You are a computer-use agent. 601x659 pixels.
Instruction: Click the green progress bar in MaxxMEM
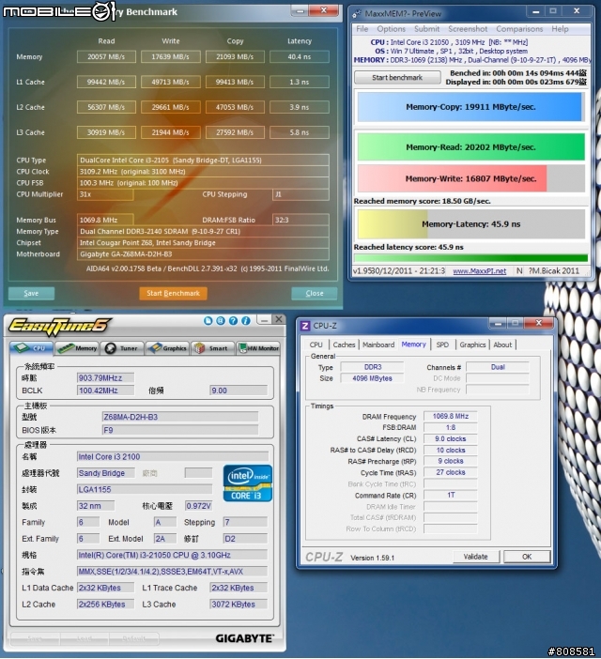[x=470, y=258]
